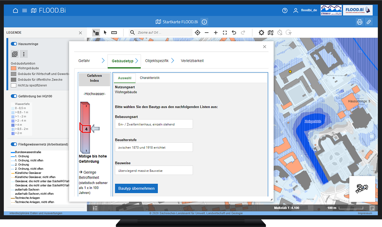Select the measure ruler tool
The image size is (382, 227).
[x=114, y=33]
